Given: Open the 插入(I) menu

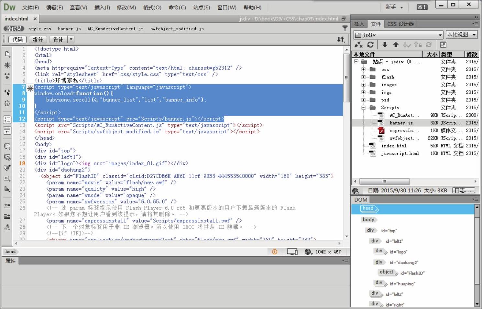Looking at the screenshot, I should 102,7.
